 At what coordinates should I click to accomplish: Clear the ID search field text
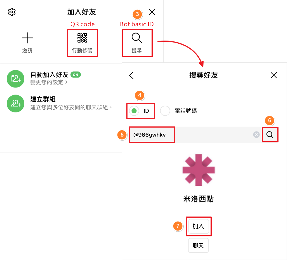click(256, 135)
